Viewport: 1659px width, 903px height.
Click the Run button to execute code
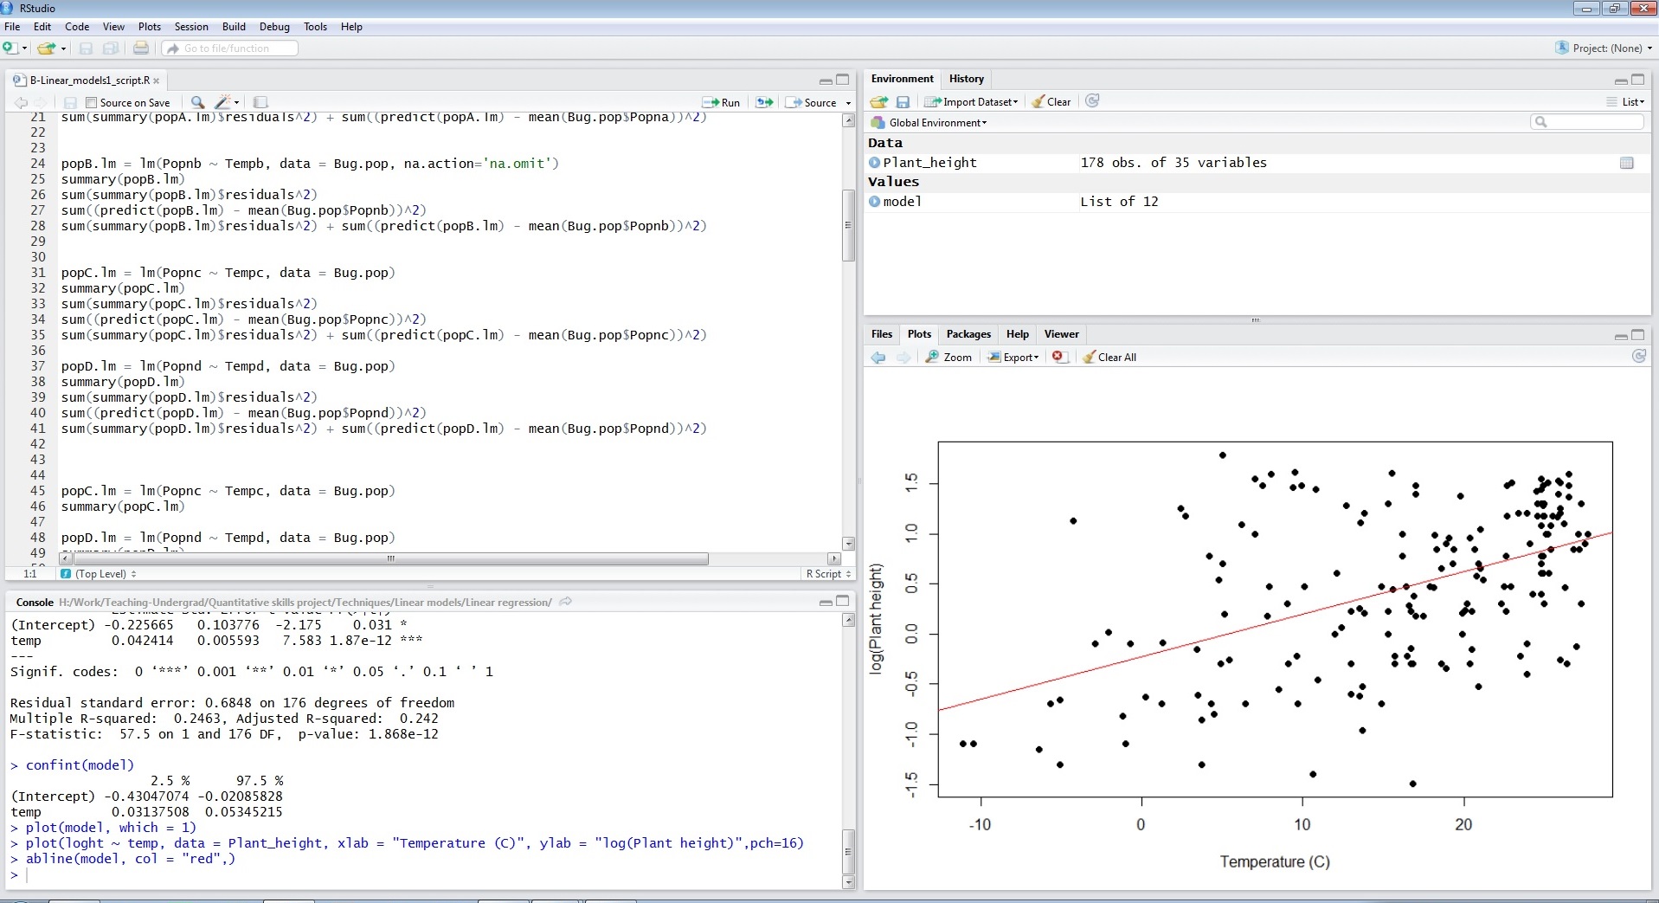721,102
